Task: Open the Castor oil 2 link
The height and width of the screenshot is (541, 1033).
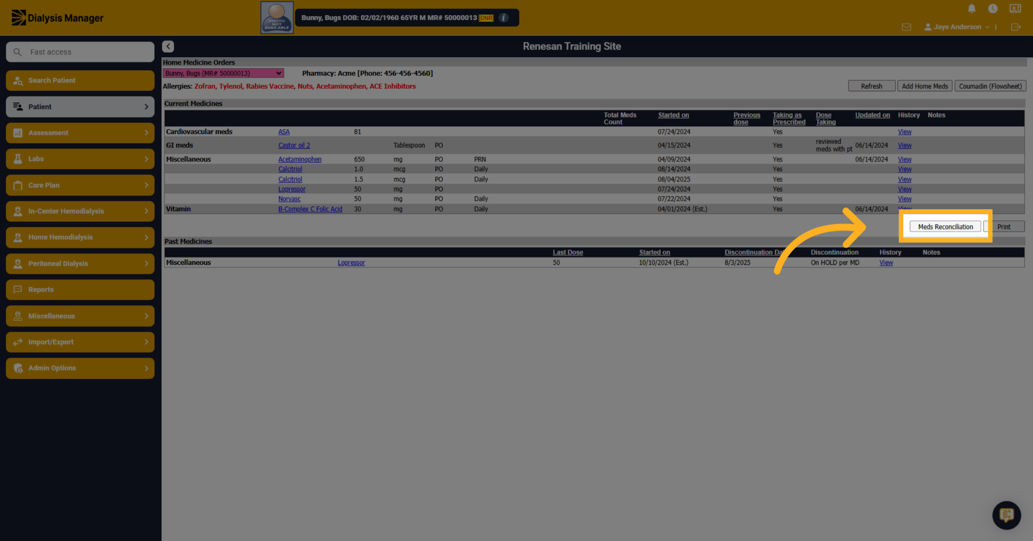Action: (x=294, y=145)
